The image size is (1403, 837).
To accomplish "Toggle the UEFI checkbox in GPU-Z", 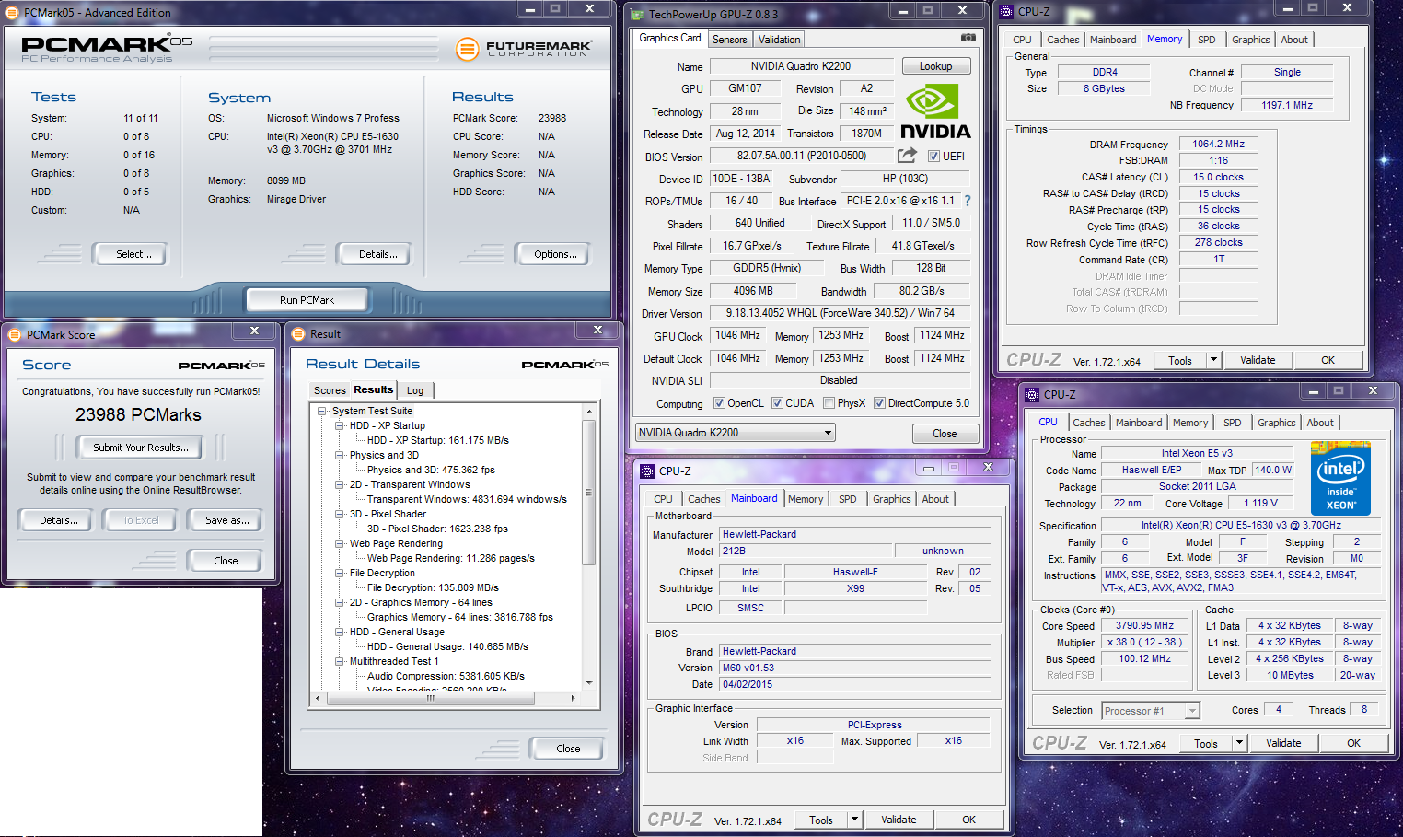I will (x=933, y=157).
